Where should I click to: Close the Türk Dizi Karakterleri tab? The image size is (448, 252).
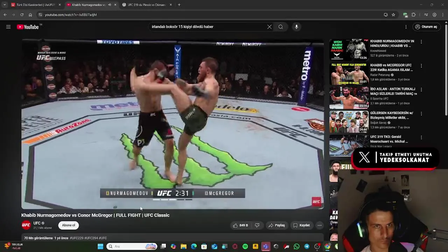click(59, 5)
